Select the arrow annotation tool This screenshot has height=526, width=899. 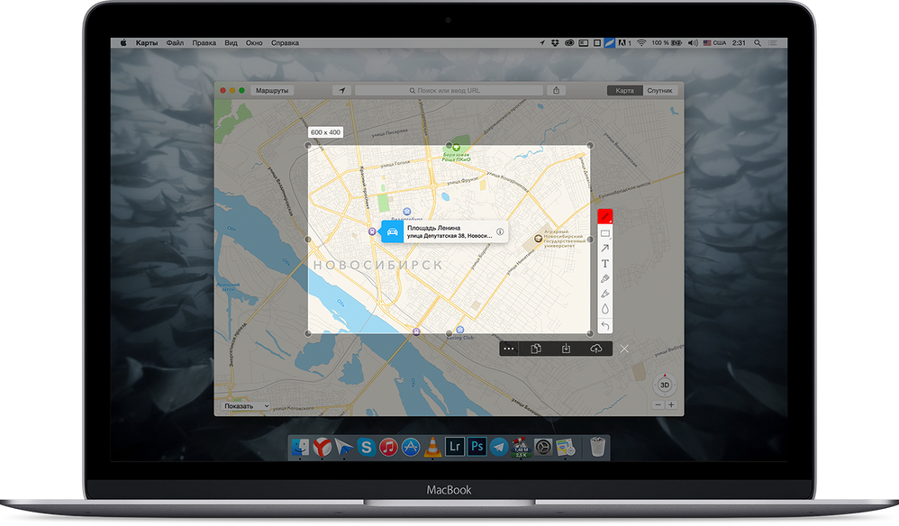[605, 249]
